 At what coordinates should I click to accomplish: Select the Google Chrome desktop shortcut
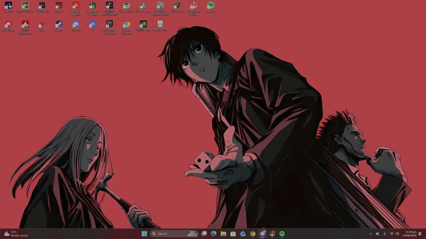click(x=126, y=28)
